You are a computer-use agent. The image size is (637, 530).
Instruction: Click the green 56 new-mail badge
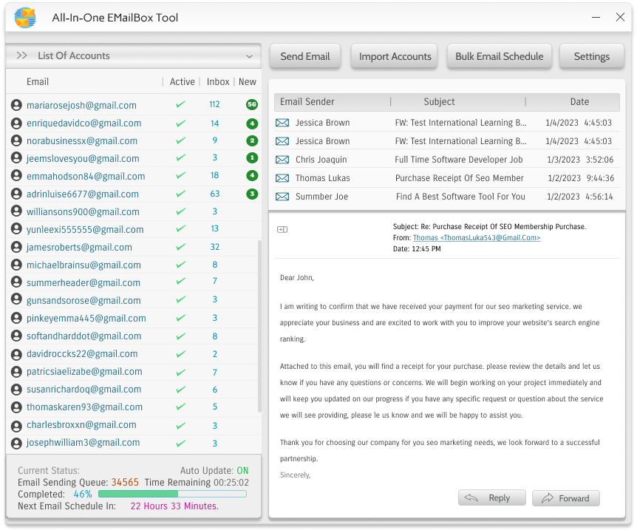tap(252, 105)
